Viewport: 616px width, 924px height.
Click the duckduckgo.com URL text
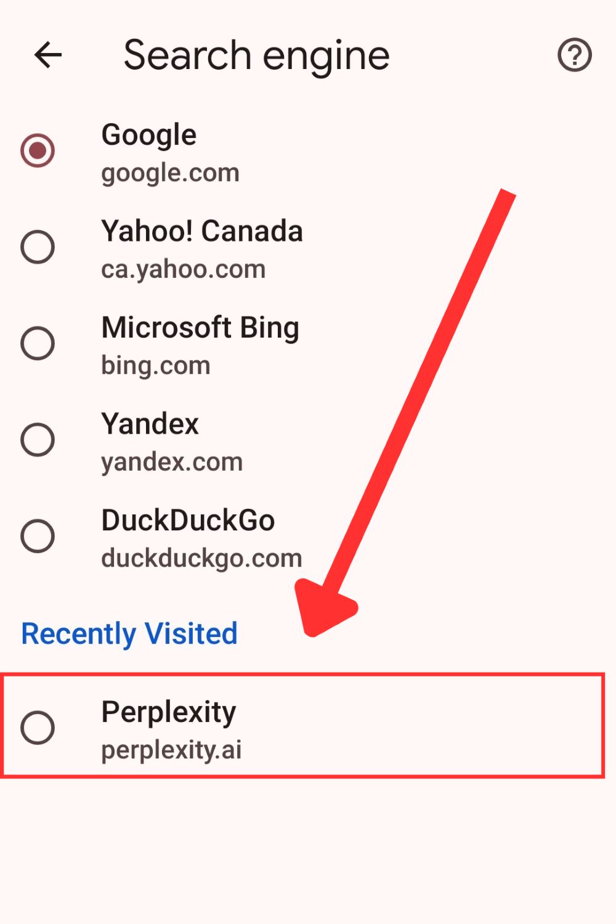[x=200, y=558]
